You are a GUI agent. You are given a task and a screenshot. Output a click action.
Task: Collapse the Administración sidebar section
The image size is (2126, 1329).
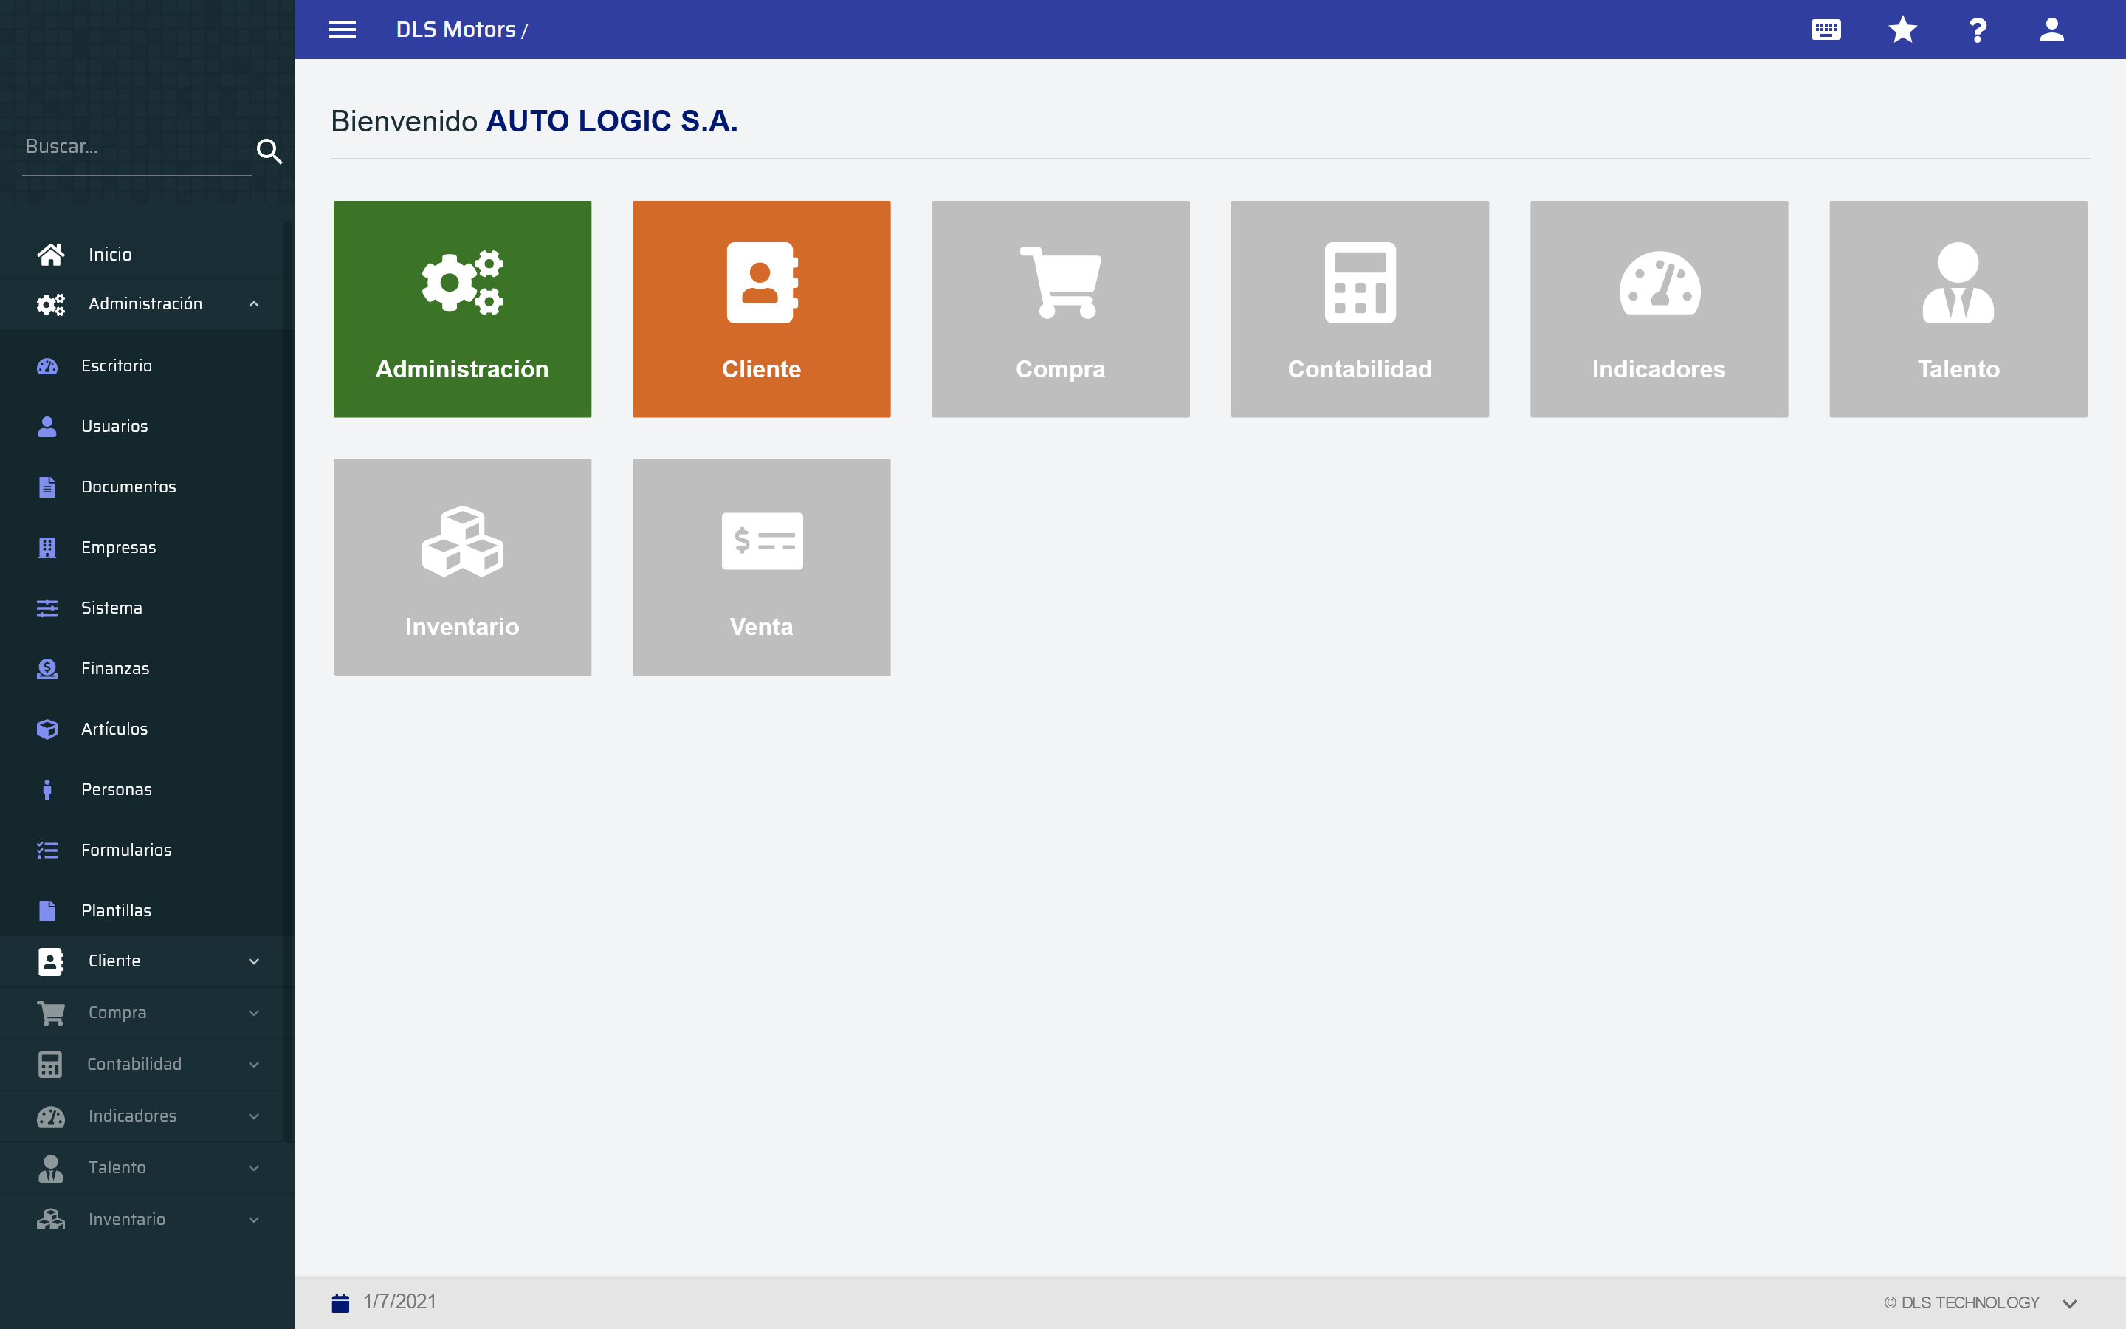point(253,304)
